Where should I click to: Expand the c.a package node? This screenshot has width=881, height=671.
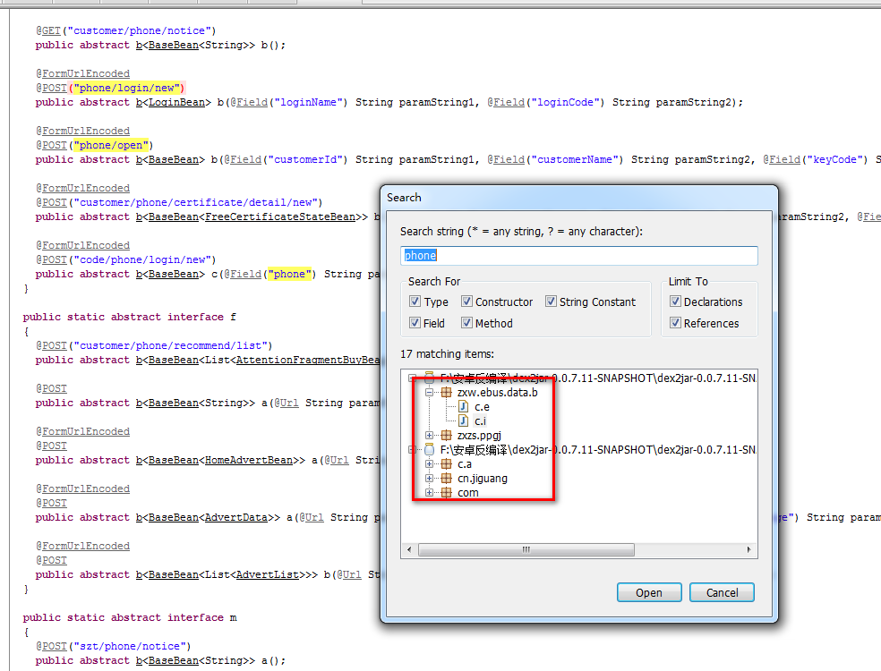point(429,463)
